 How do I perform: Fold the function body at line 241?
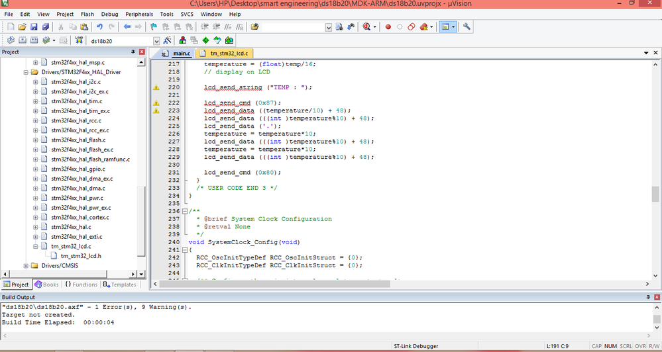point(184,250)
